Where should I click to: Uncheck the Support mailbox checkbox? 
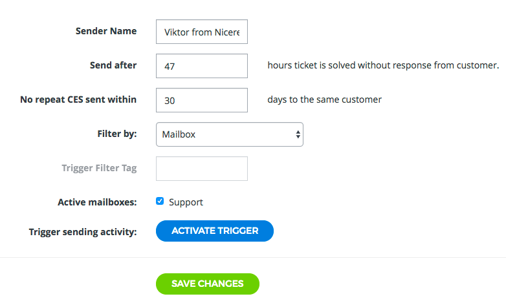[x=160, y=202]
